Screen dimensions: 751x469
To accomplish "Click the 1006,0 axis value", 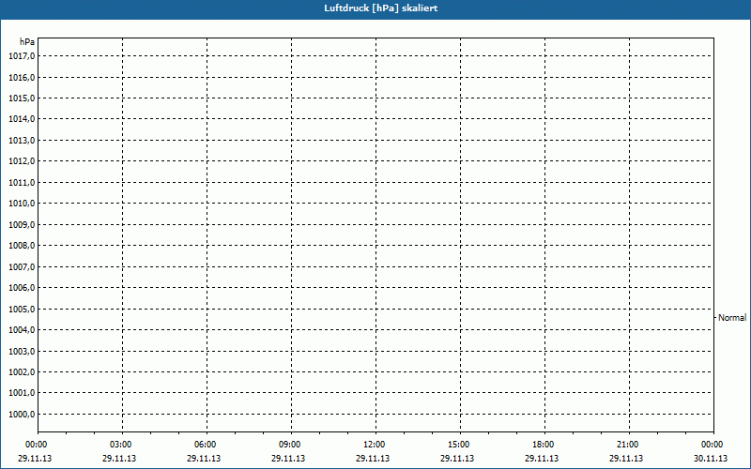I will (22, 288).
